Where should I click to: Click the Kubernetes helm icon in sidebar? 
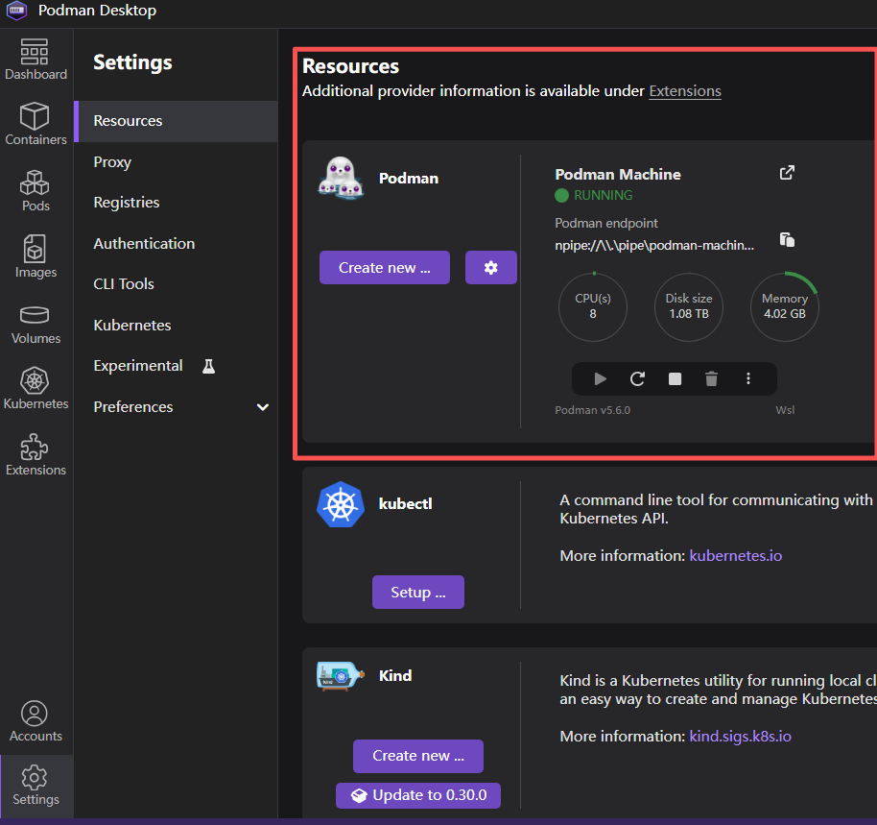[36, 388]
